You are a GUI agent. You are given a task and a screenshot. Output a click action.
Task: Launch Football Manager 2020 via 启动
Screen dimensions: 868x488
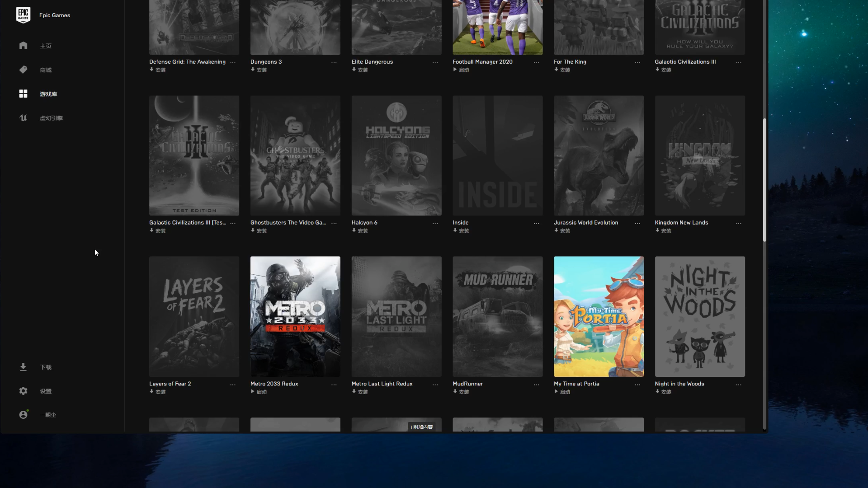point(461,70)
